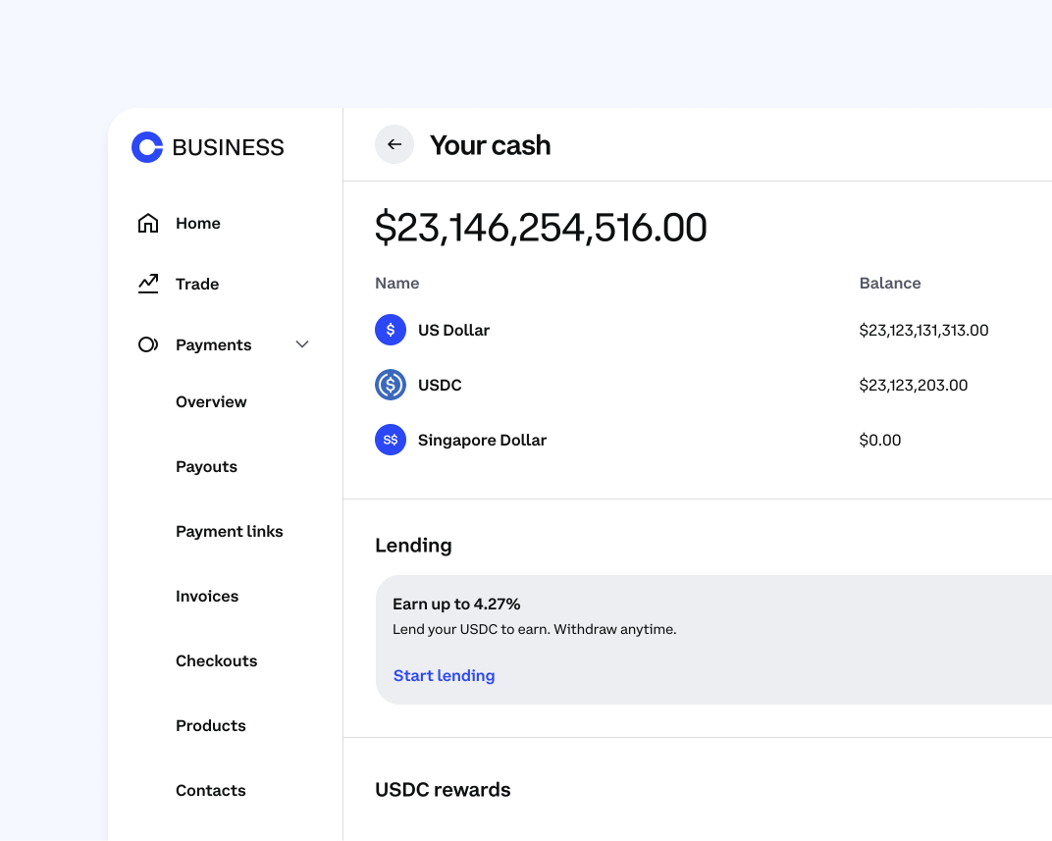
Task: Click the Singapore Dollar S$ icon
Action: [391, 440]
